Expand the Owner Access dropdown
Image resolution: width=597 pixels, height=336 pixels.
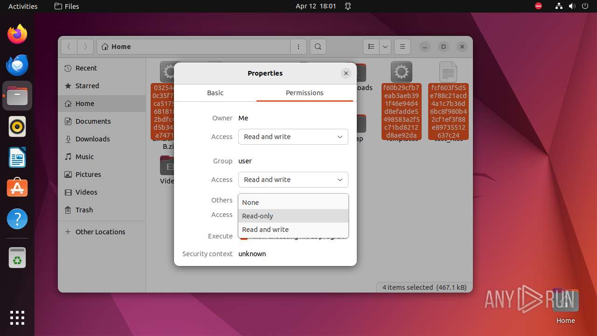[293, 137]
